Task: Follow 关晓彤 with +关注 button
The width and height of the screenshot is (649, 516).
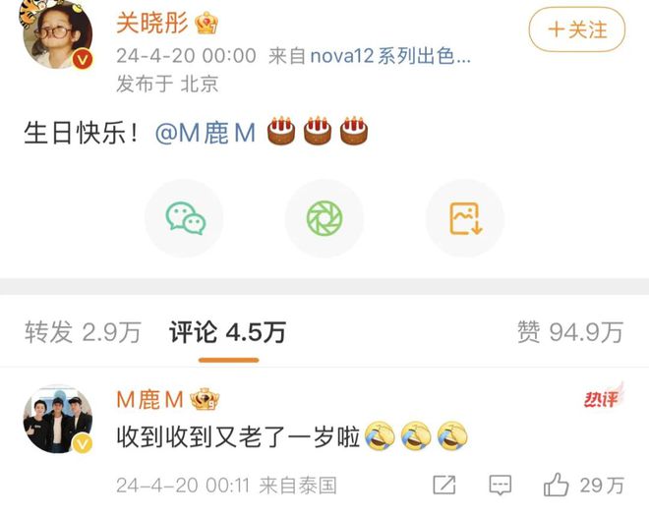Action: click(x=577, y=29)
